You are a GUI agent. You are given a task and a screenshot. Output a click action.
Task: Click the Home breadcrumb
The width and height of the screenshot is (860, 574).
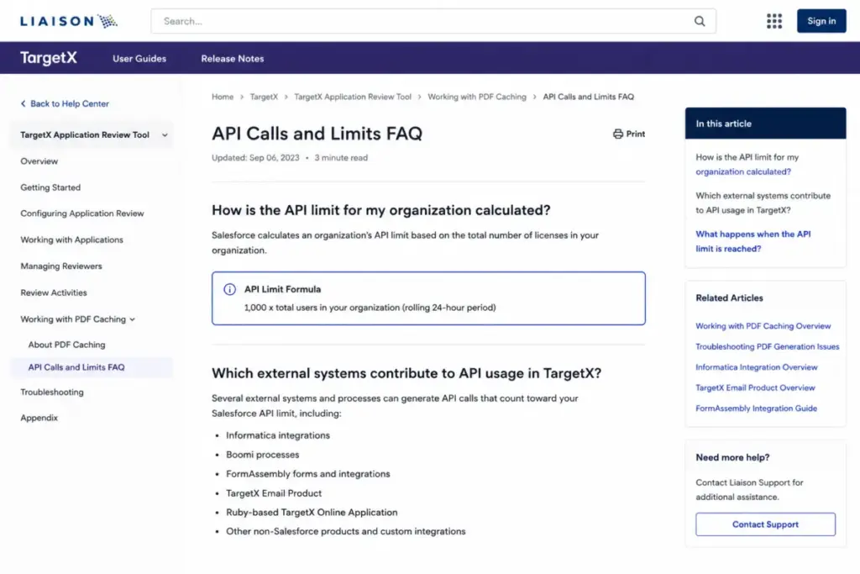223,97
